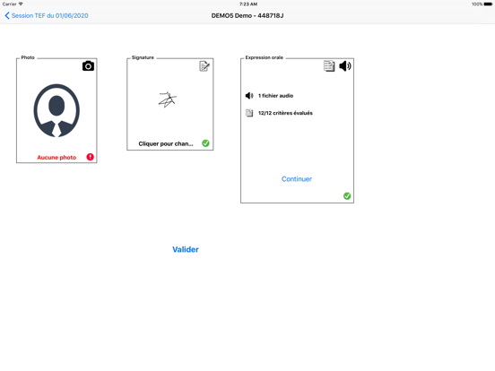This screenshot has height=371, width=495.
Task: Click green checkmark in Expression orale card
Action: pyautogui.click(x=347, y=196)
